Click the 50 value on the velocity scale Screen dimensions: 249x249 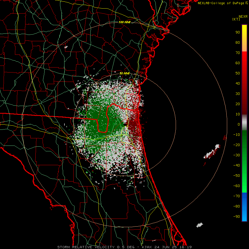(238, 73)
